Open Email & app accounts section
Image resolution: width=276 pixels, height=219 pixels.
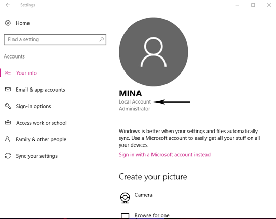point(40,90)
